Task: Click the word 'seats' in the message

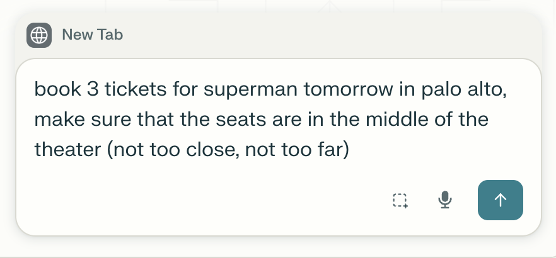Action: (x=241, y=120)
